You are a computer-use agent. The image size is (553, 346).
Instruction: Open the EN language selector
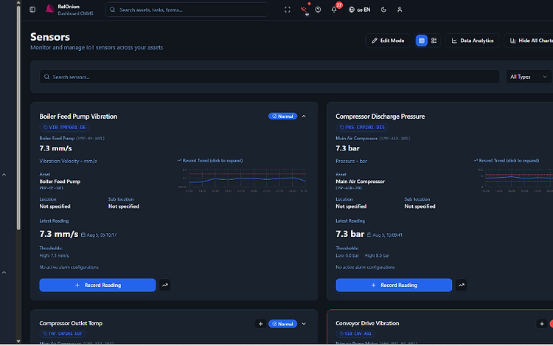click(359, 10)
